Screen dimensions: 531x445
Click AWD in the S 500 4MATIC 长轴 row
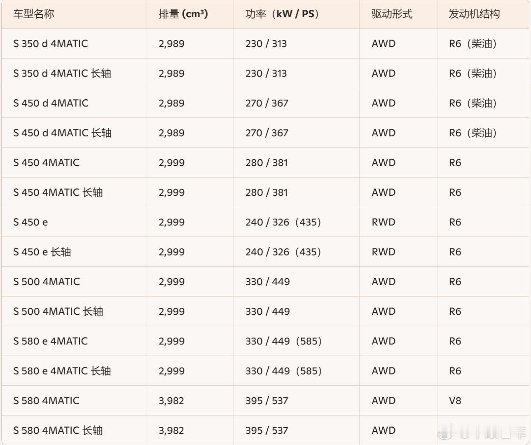(x=384, y=311)
